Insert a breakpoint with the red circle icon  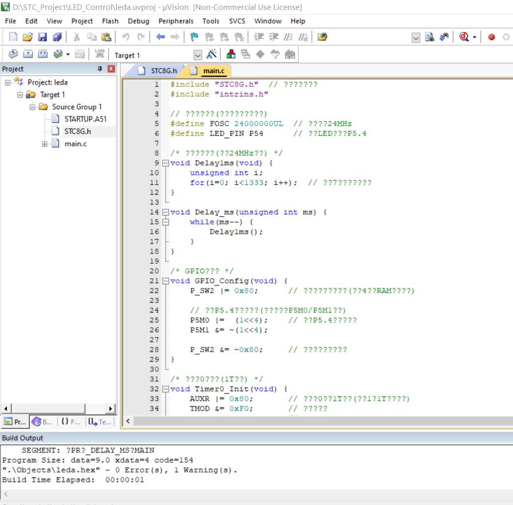[x=491, y=37]
